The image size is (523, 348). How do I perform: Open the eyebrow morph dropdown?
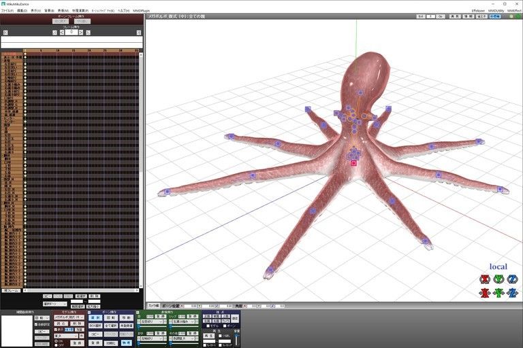[x=151, y=338]
